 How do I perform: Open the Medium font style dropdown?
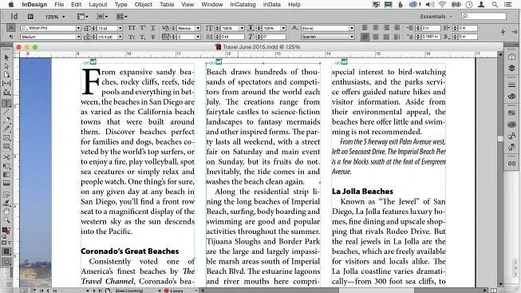(x=78, y=37)
